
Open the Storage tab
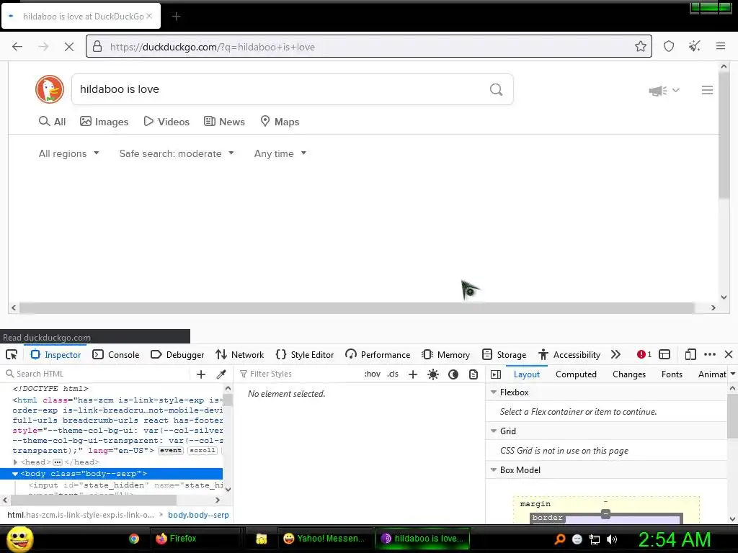(x=504, y=354)
